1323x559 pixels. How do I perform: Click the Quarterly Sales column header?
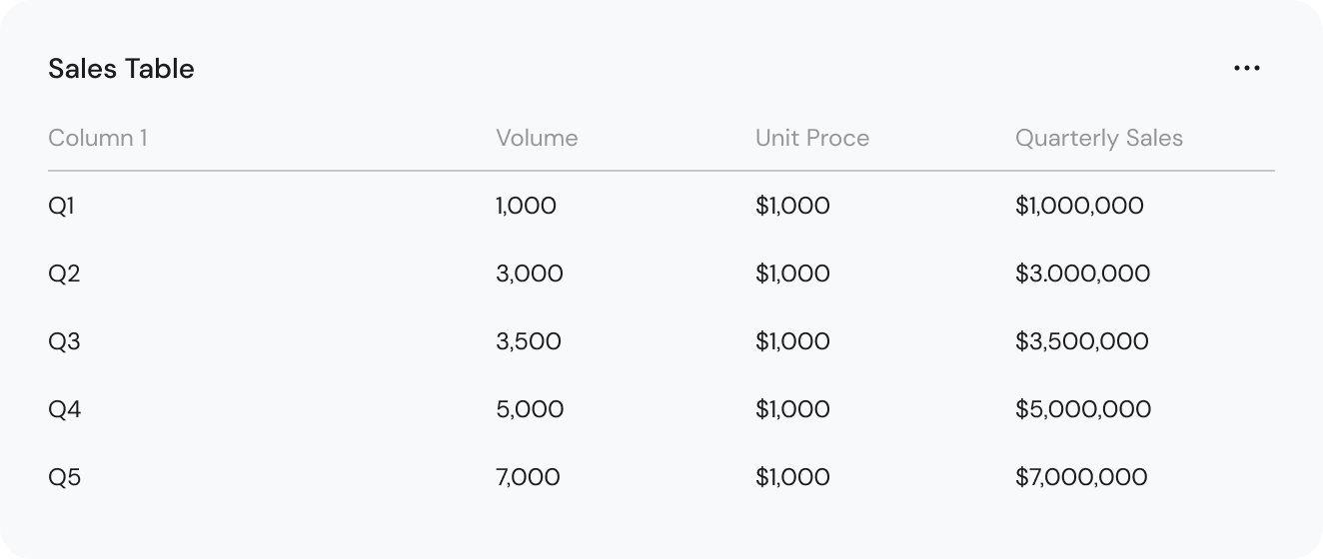[1099, 139]
